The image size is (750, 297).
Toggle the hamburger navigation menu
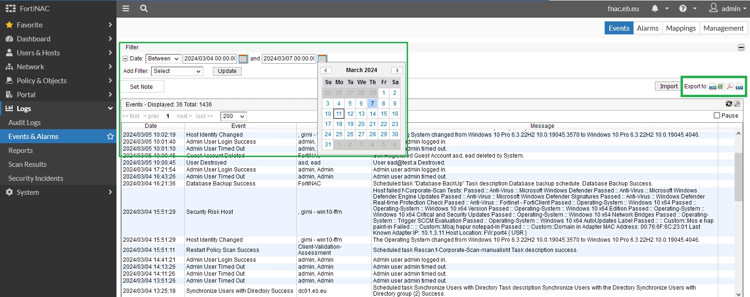click(x=126, y=8)
